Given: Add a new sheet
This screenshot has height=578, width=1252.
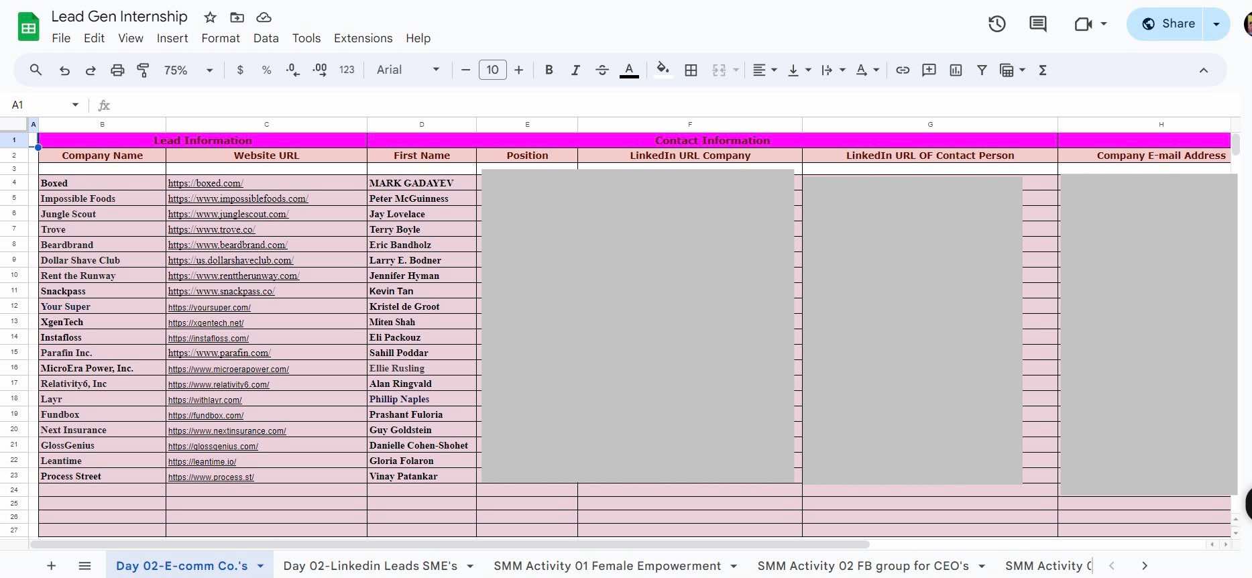Looking at the screenshot, I should point(51,566).
